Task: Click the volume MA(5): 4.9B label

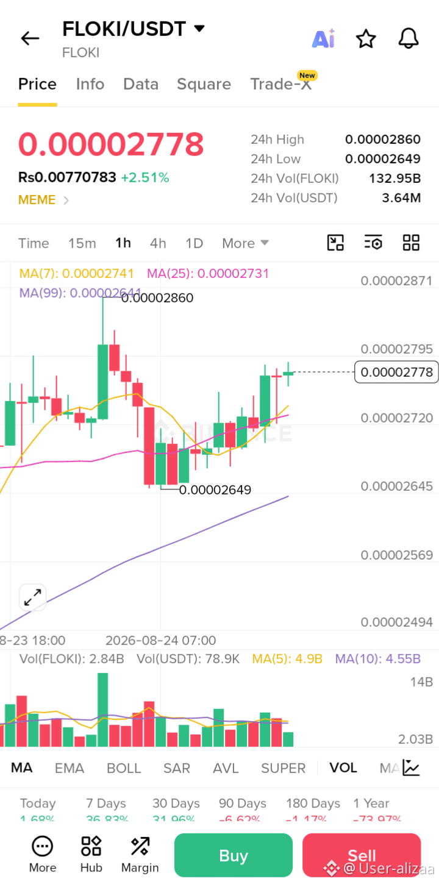Action: tap(287, 659)
